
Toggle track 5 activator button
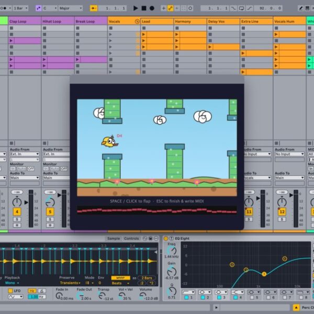tap(50, 211)
